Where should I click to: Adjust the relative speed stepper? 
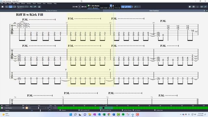[132, 6]
